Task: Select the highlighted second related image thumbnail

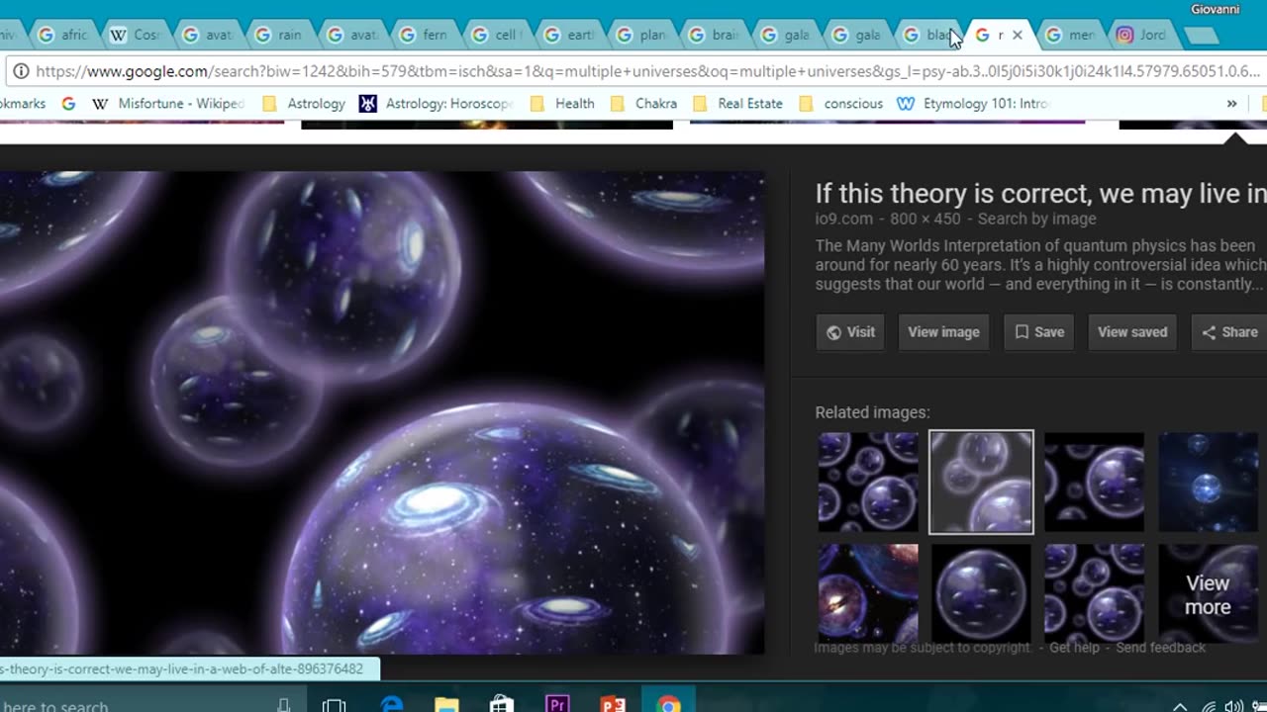Action: point(981,482)
